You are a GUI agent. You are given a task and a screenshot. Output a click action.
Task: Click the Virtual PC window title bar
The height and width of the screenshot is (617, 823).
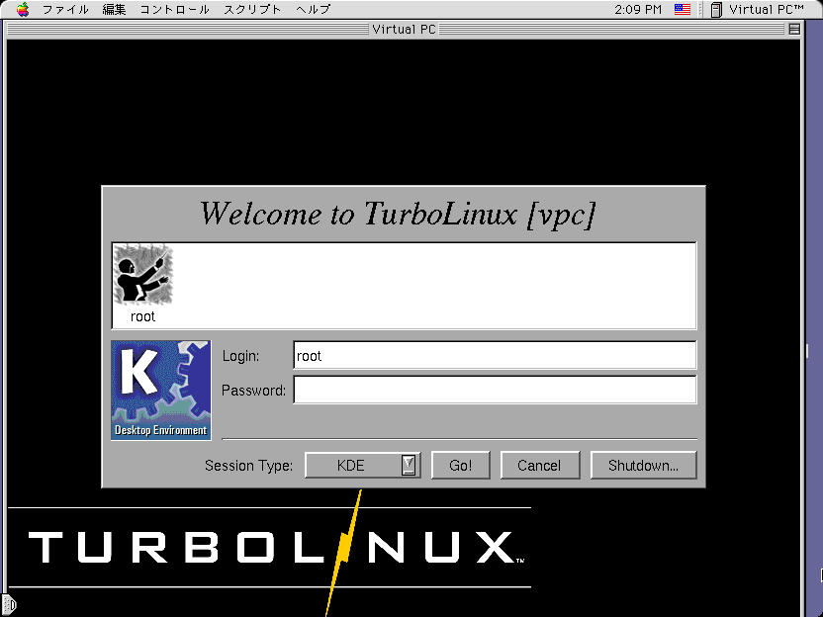[404, 29]
